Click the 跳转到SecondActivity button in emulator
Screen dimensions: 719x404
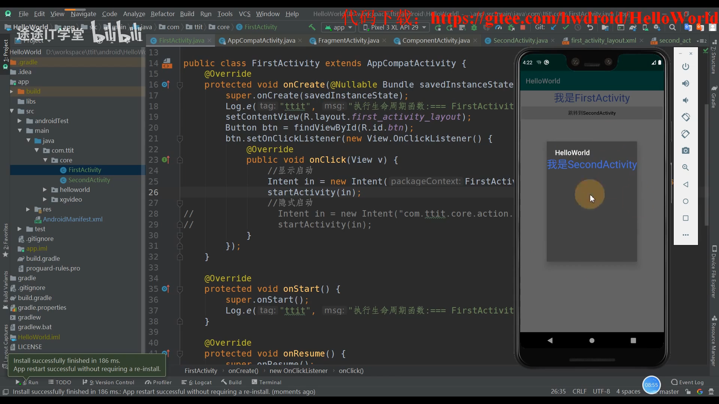click(592, 113)
